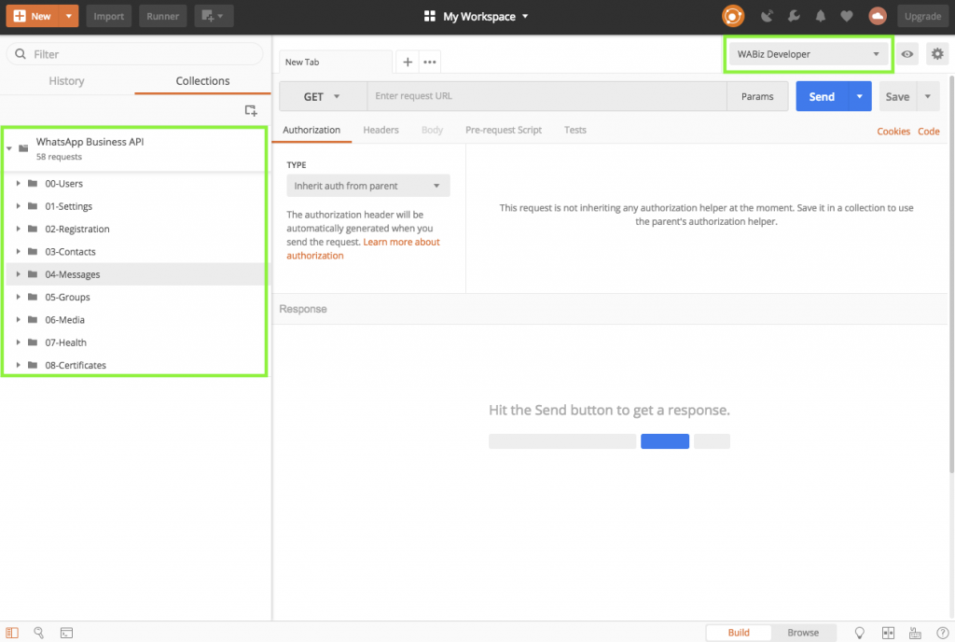Viewport: 955px width, 642px height.
Task: Expand the 03-Contacts folder
Action: click(x=19, y=251)
